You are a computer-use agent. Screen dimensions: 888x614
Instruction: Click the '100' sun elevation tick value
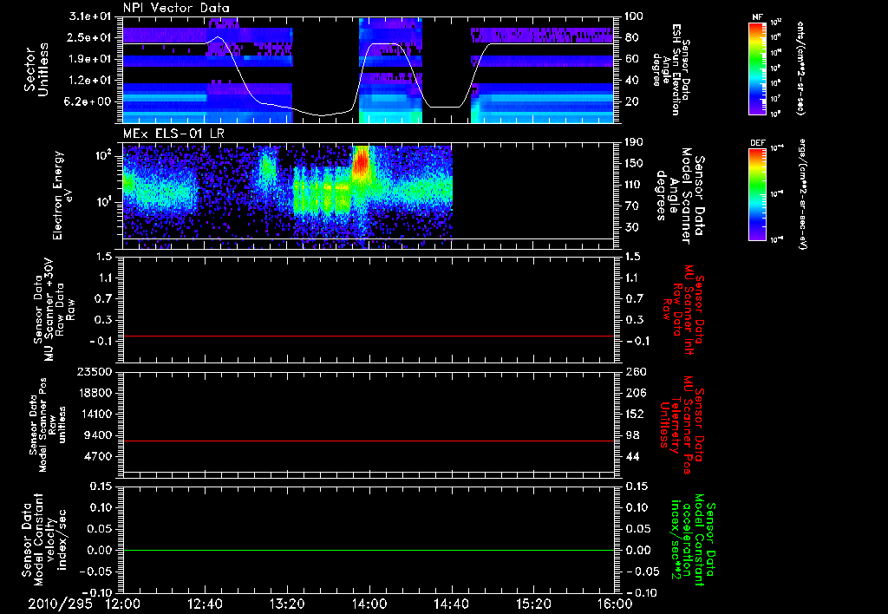click(634, 16)
